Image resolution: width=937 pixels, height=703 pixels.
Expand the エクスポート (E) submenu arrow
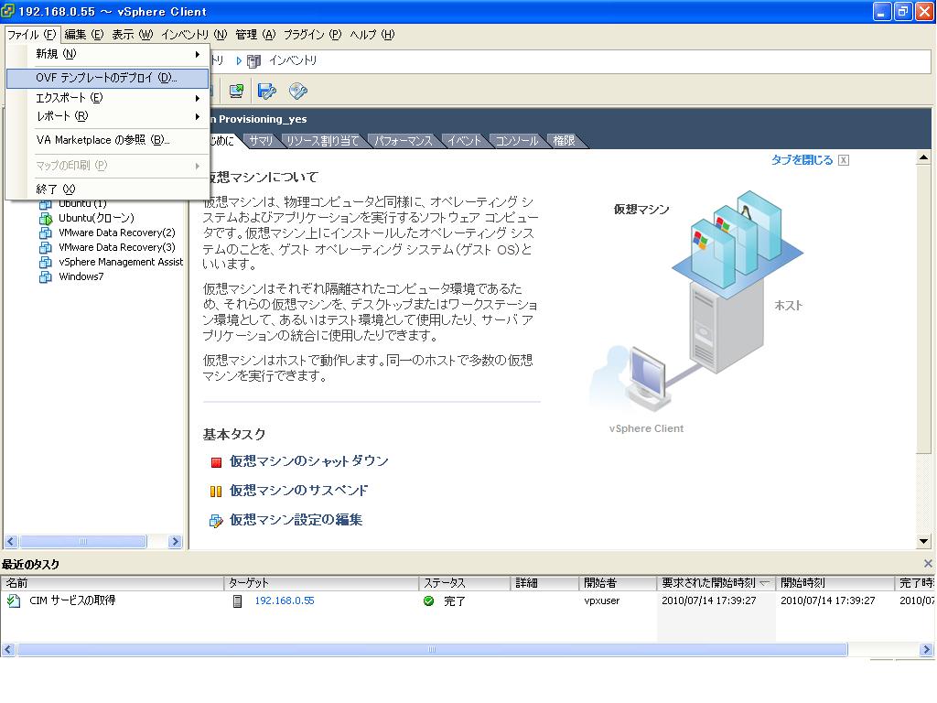198,98
